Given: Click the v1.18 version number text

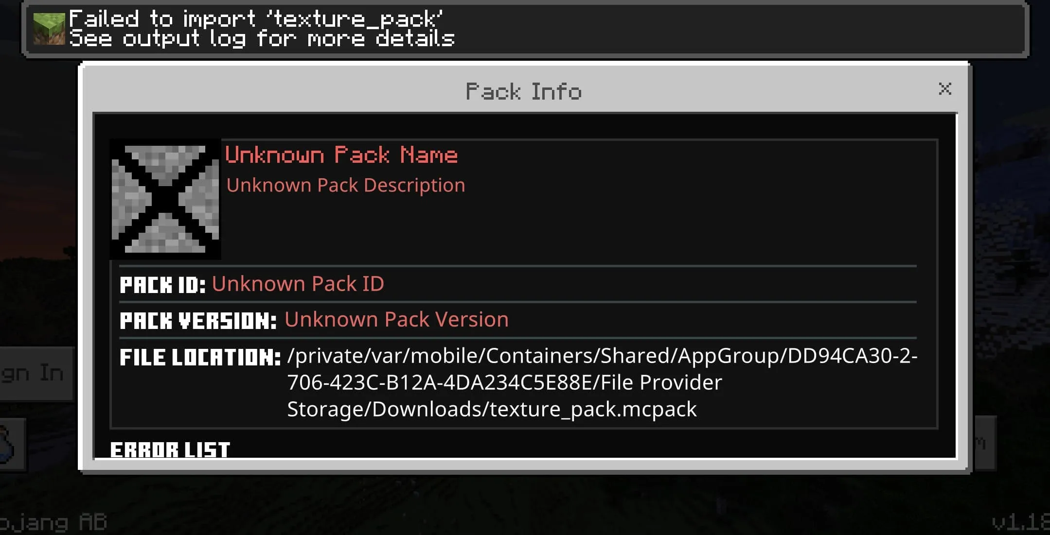Looking at the screenshot, I should tap(1020, 522).
